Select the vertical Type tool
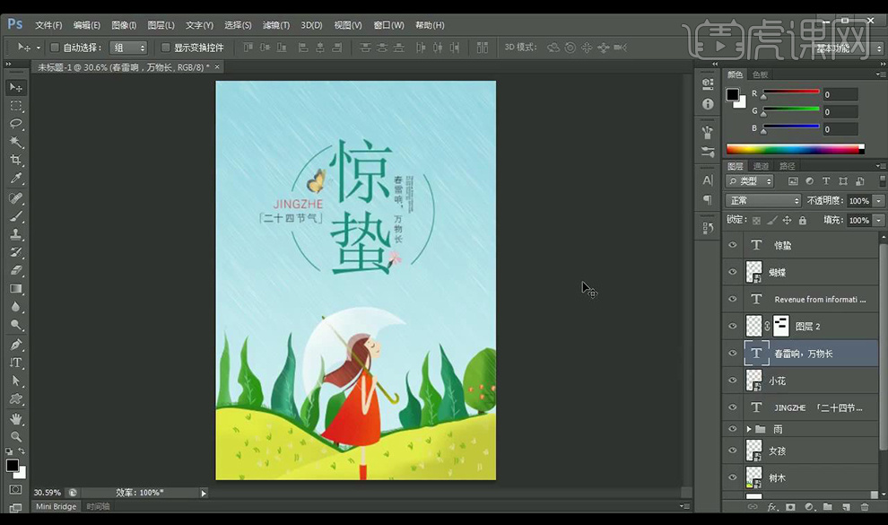Image resolution: width=888 pixels, height=525 pixels. [16, 363]
